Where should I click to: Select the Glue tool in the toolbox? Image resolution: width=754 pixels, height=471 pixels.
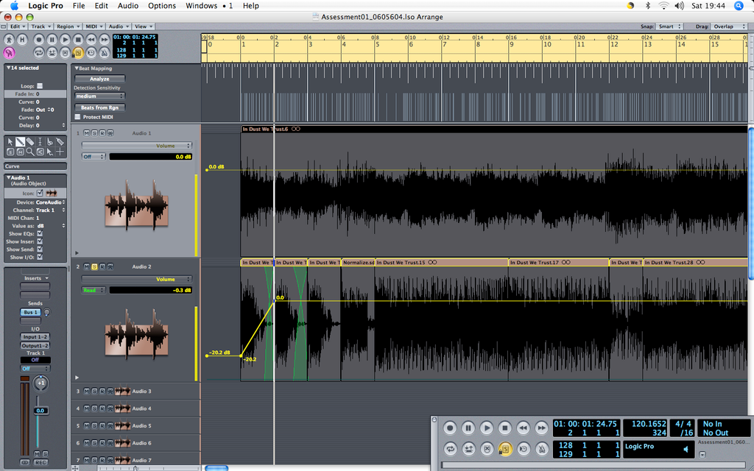(60, 142)
